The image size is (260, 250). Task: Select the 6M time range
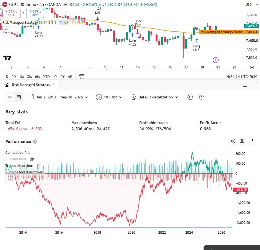(x=37, y=77)
